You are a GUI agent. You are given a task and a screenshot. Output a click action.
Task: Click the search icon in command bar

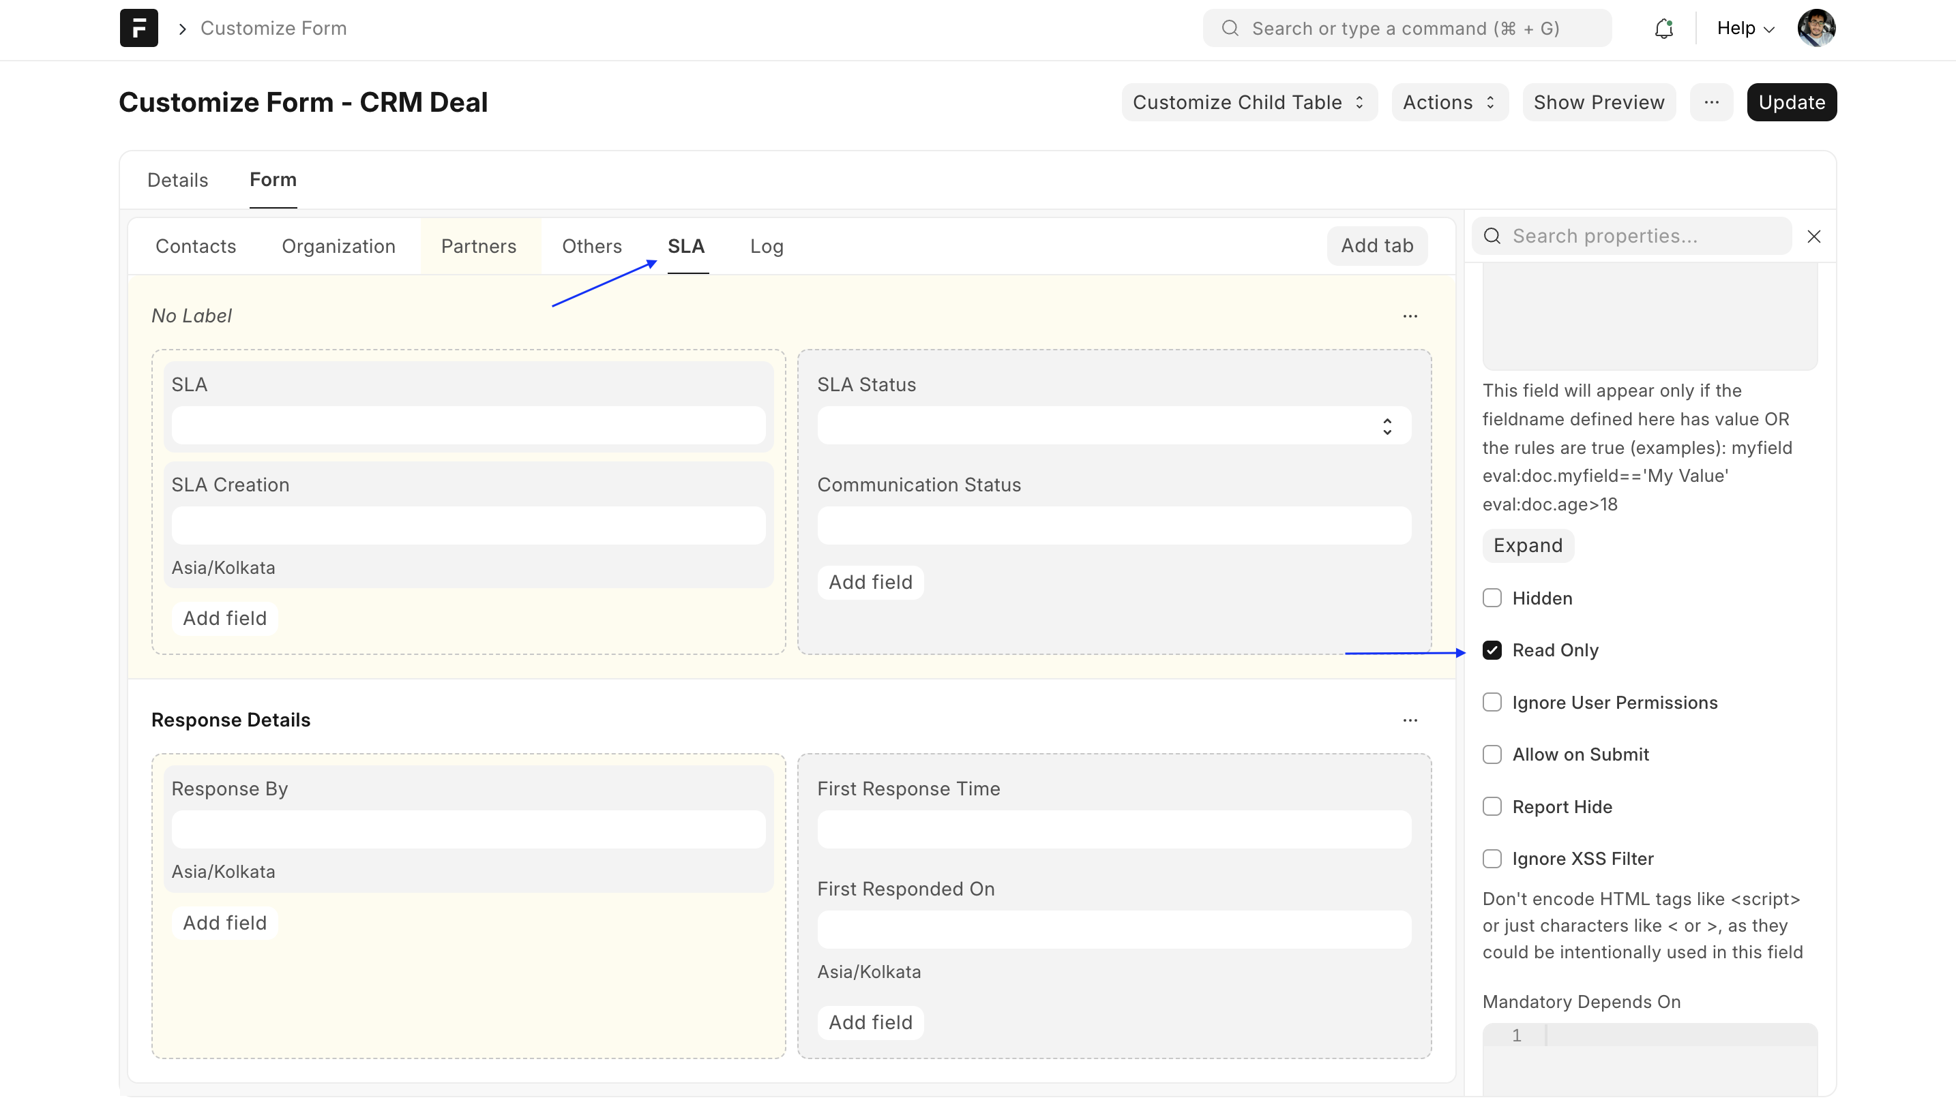1230,28
